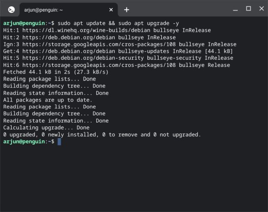Open a new terminal tab with the plus icon
This screenshot has height=212, width=268.
point(126,10)
